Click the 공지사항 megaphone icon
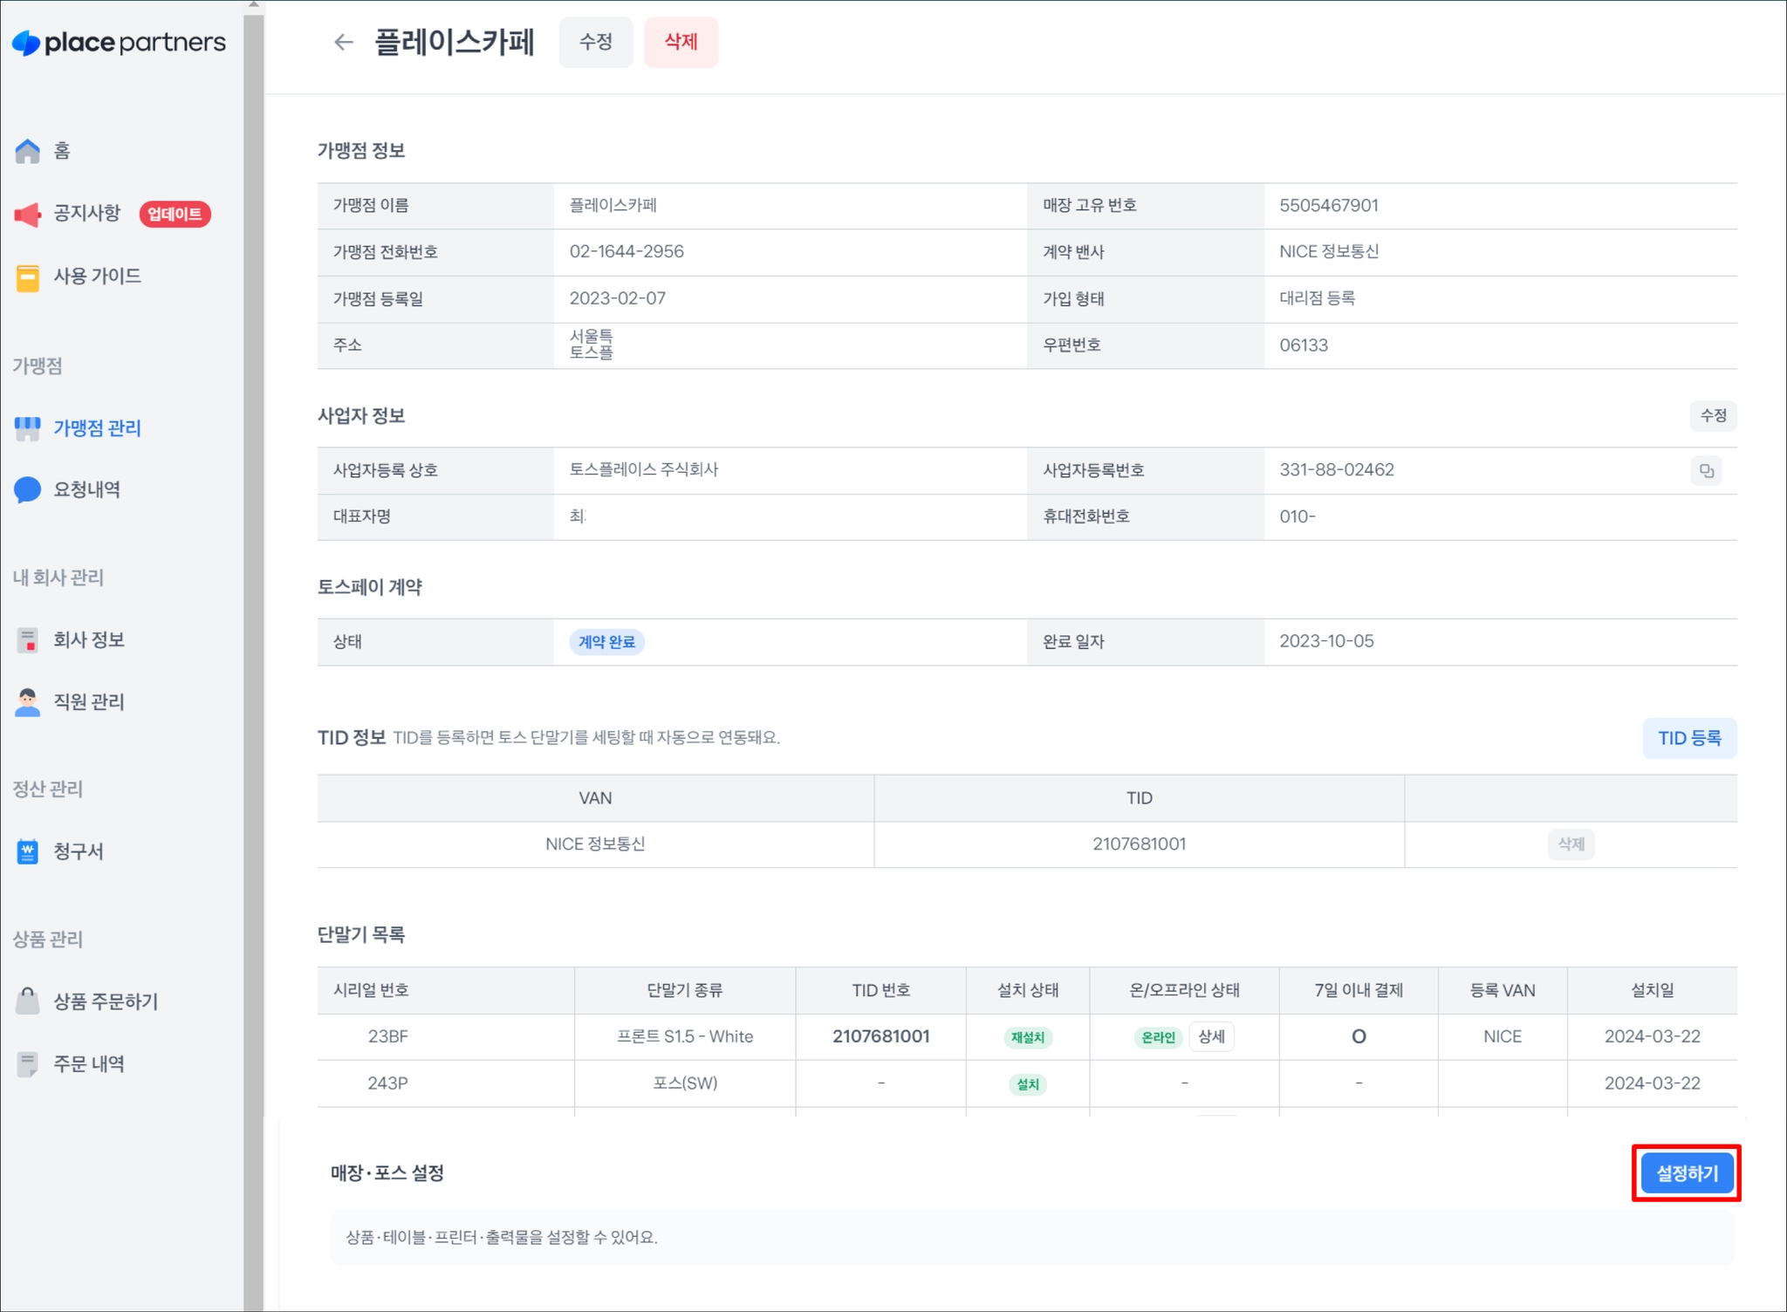 coord(28,214)
